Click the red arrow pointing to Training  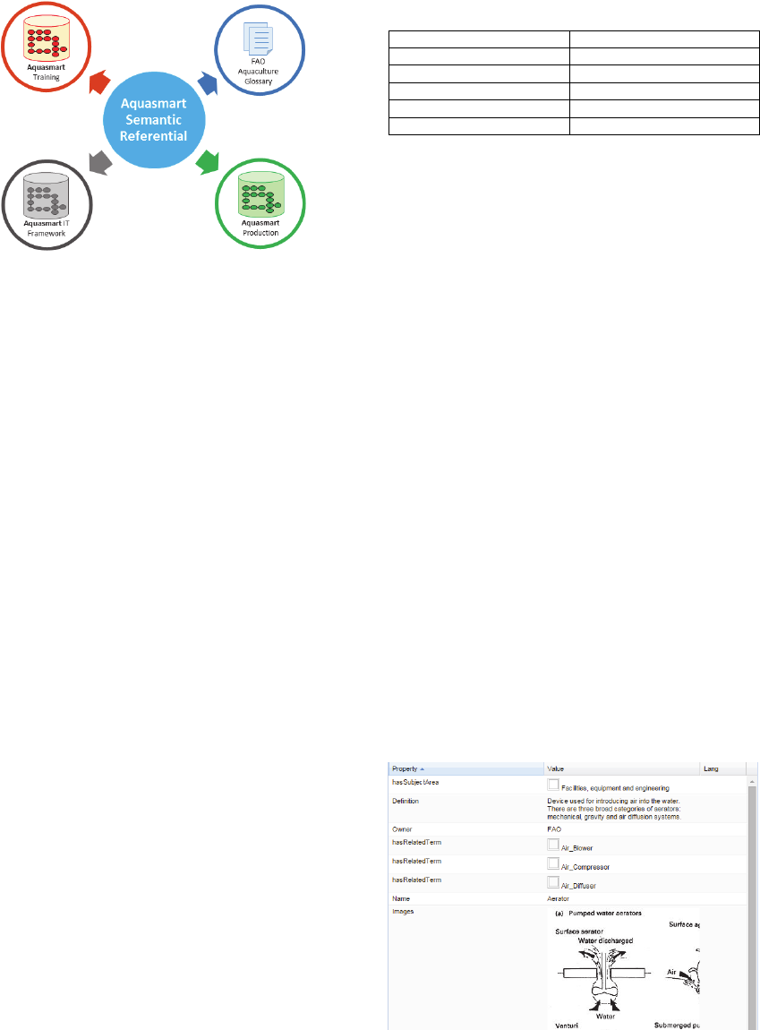99,82
